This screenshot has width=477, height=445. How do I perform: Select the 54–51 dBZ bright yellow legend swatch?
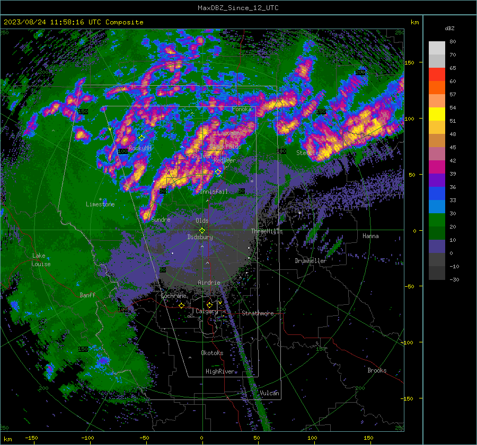(437, 114)
